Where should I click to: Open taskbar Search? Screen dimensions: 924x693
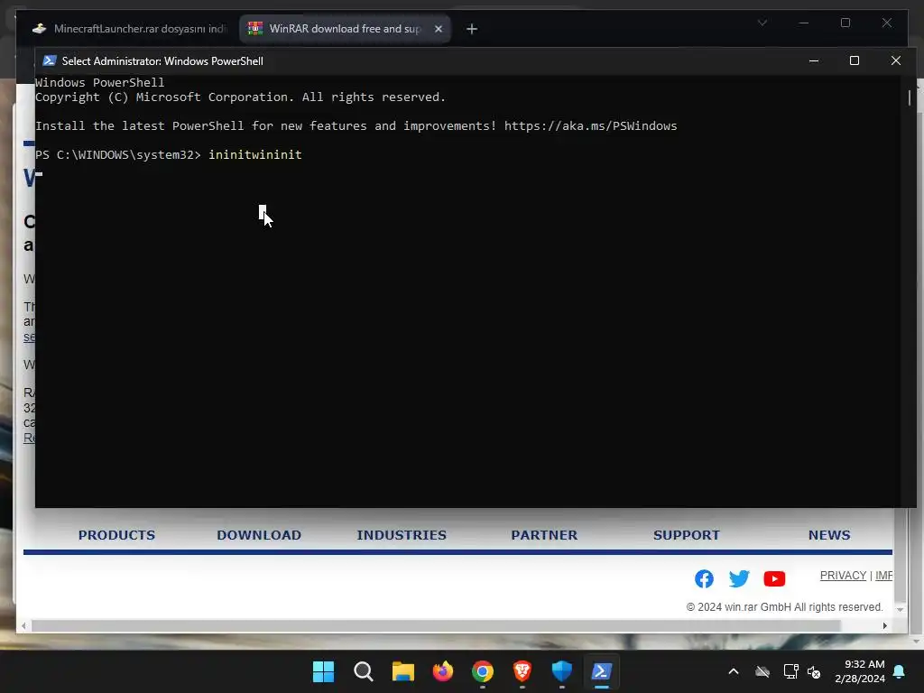click(x=363, y=671)
